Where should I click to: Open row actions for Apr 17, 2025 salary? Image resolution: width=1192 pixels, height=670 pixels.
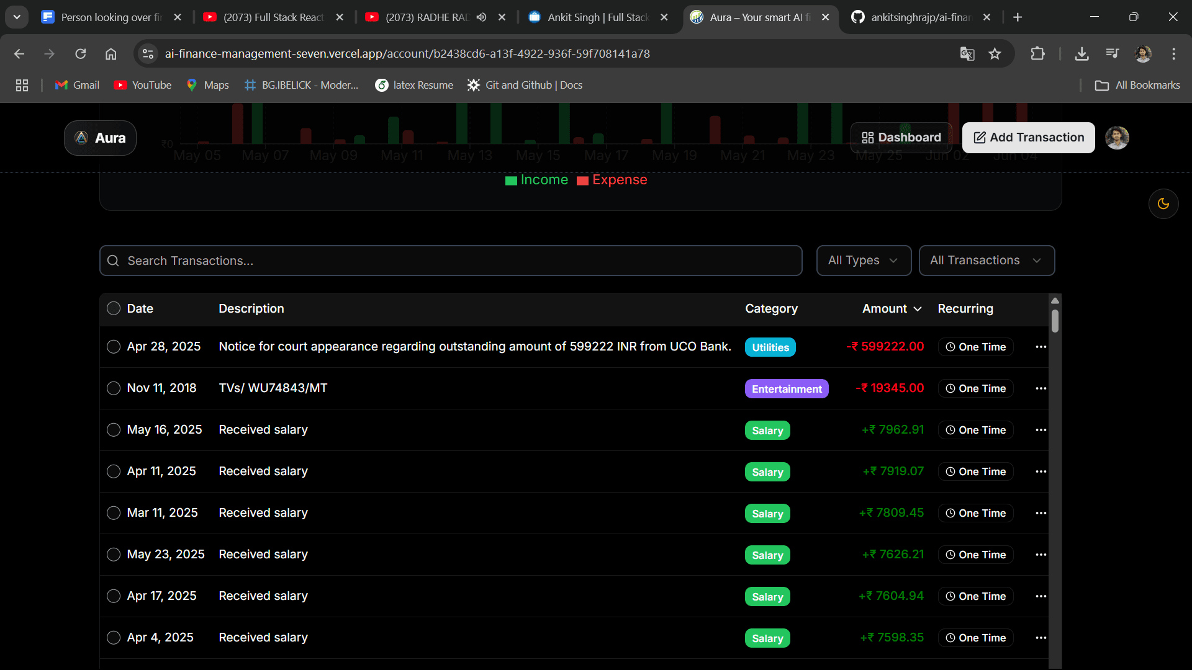1041,596
